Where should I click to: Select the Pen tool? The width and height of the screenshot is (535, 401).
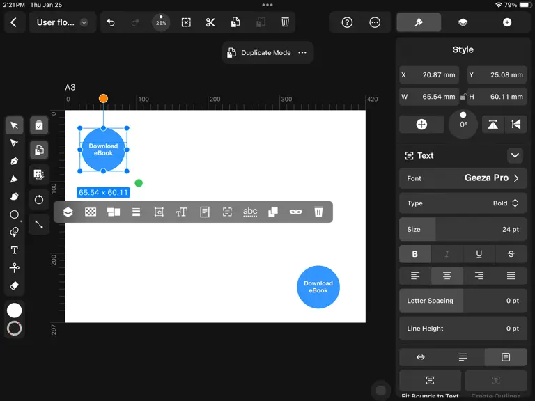(x=15, y=161)
